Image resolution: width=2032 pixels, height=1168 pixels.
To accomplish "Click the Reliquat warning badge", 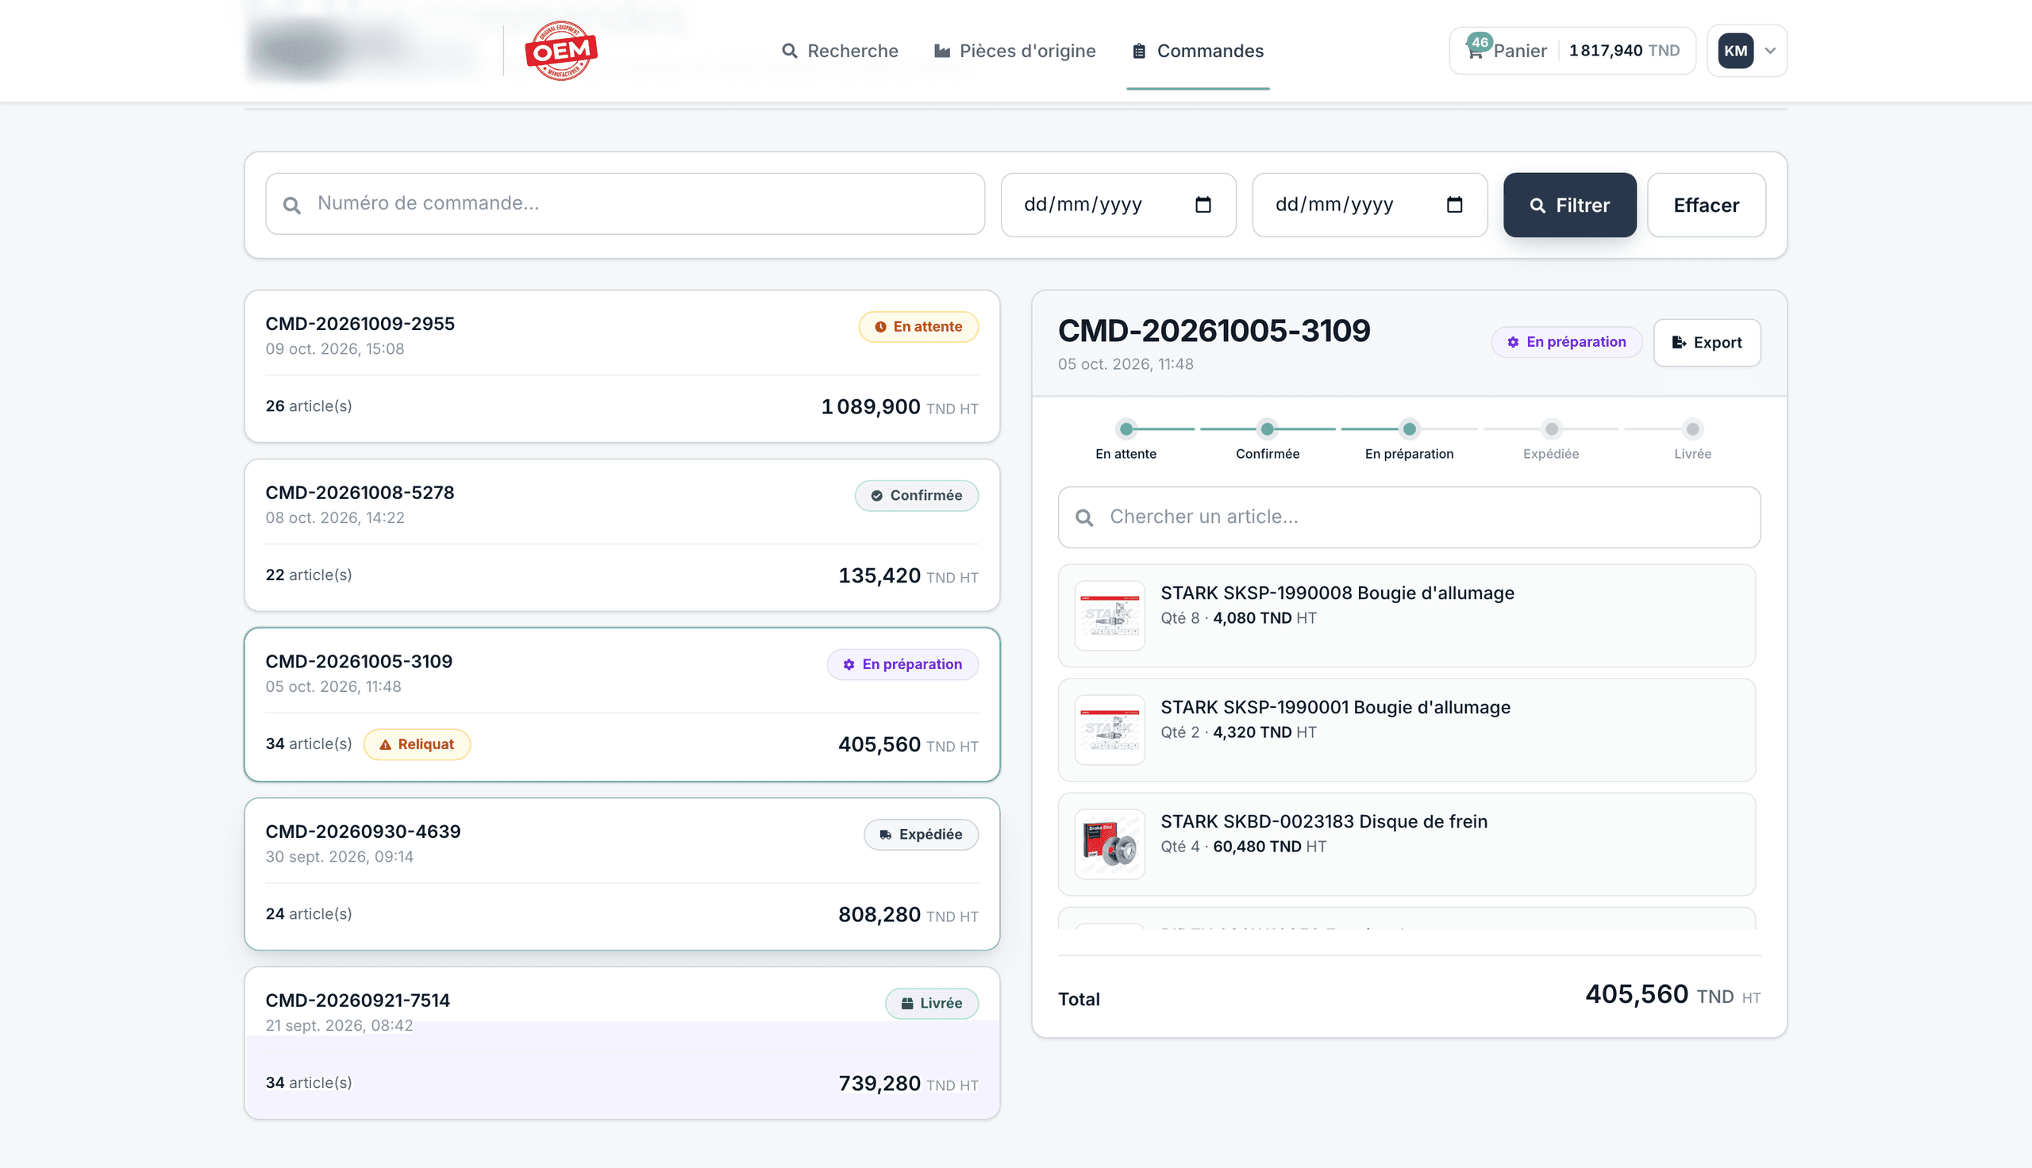I will pyautogui.click(x=417, y=744).
